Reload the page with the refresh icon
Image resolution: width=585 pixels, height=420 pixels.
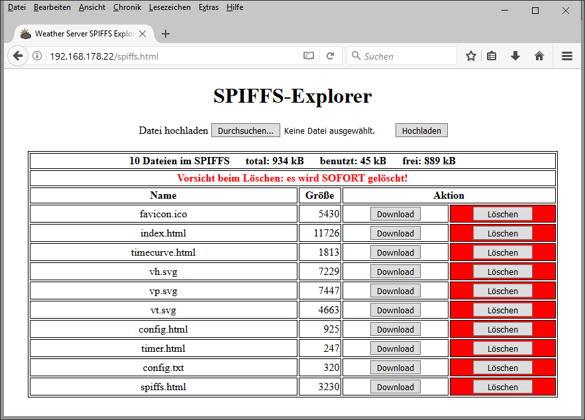pyautogui.click(x=330, y=56)
